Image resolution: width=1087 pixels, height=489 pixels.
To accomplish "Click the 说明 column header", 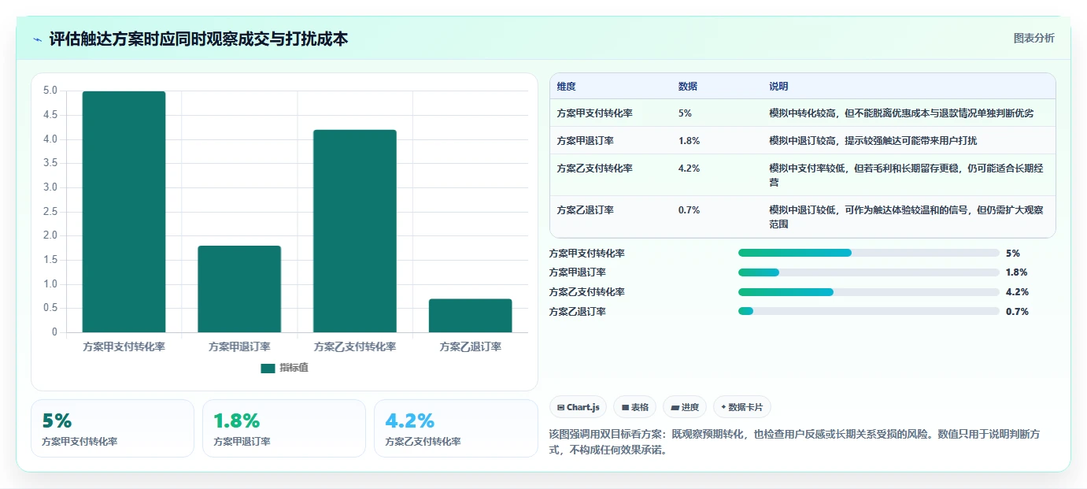I will [x=778, y=87].
